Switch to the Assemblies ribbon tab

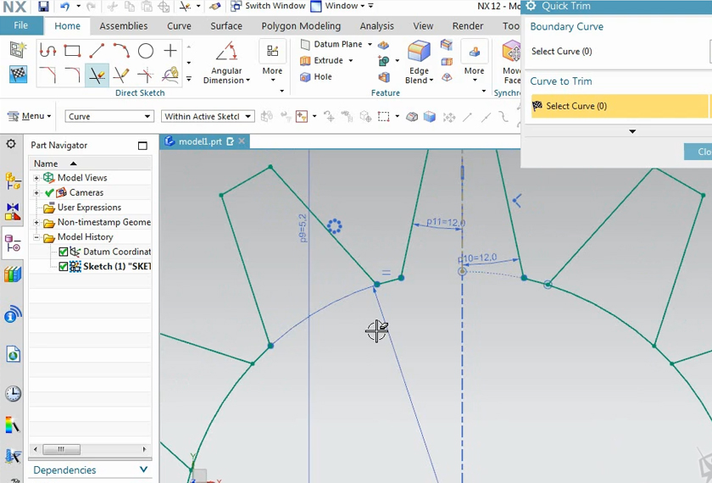pos(123,26)
